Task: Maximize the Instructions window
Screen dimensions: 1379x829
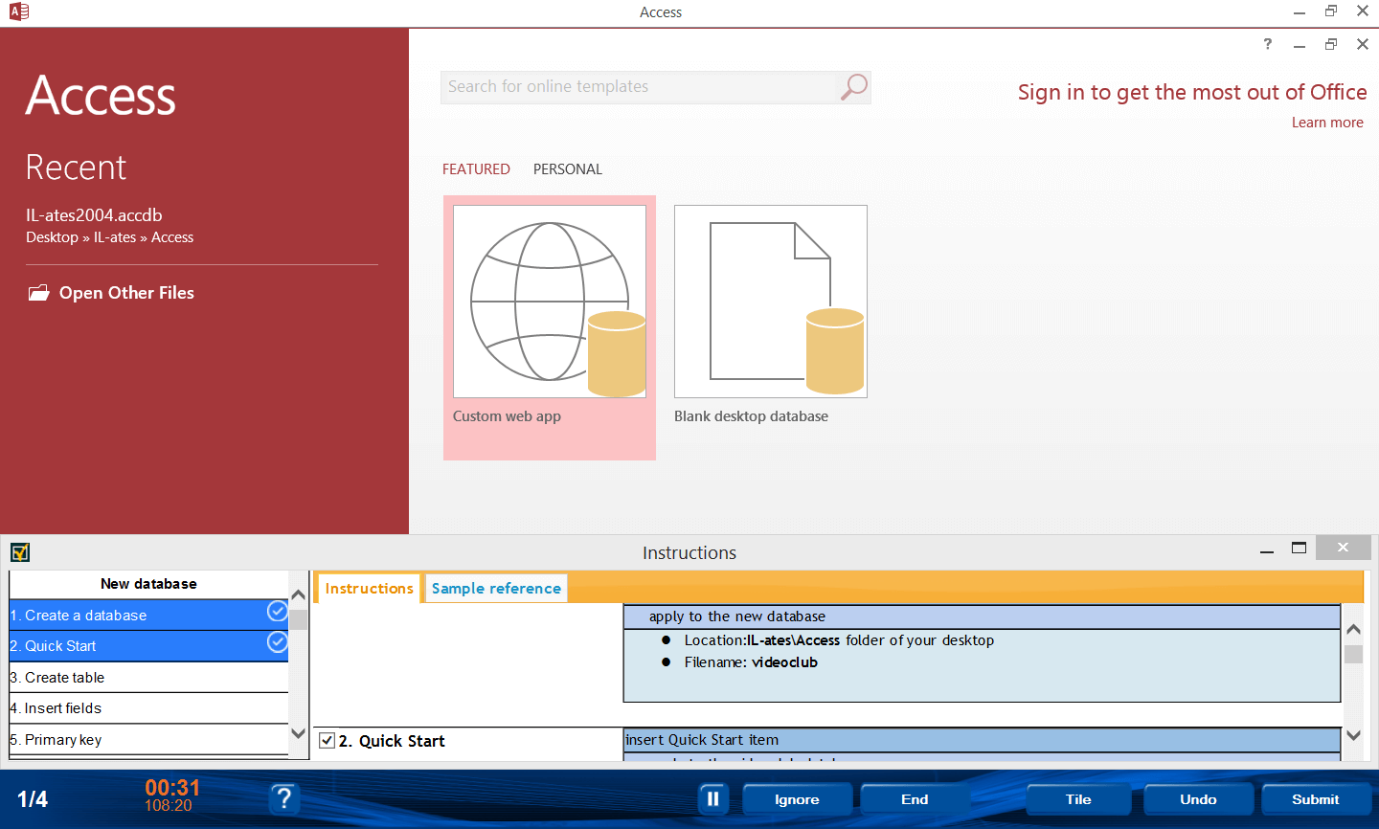Action: [1299, 549]
